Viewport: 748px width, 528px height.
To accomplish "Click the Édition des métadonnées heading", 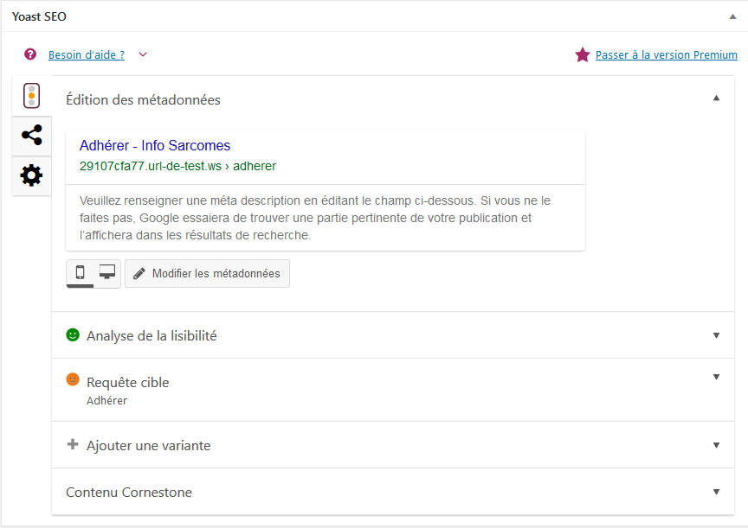I will (x=143, y=100).
